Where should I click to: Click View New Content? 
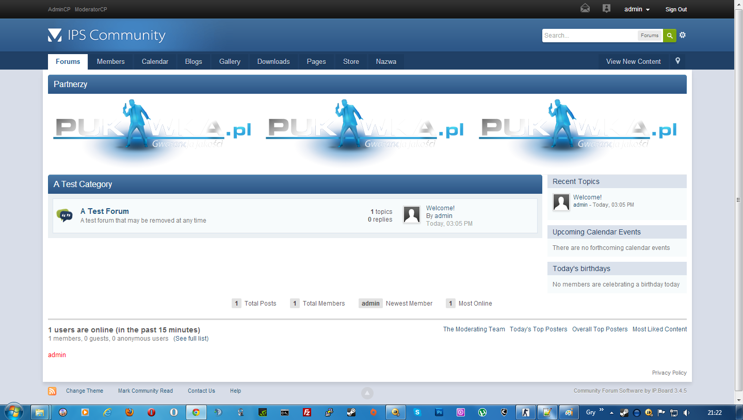point(633,61)
